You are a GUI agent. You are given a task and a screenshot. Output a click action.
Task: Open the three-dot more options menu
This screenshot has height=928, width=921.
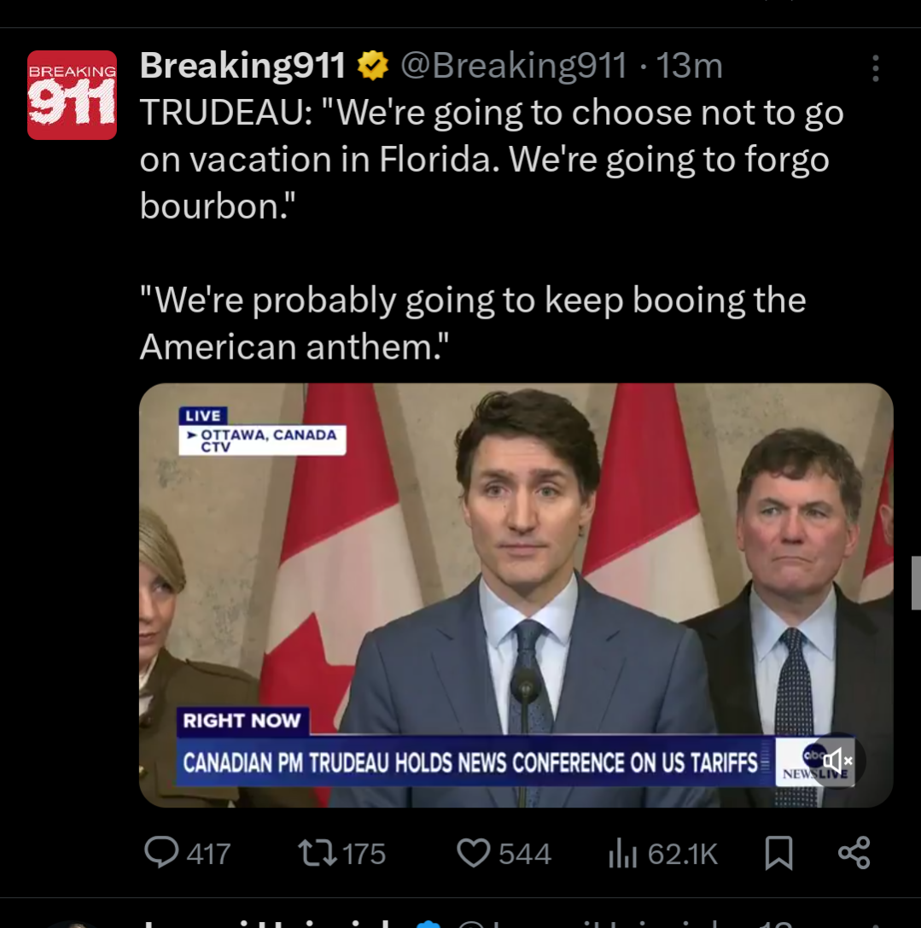coord(875,68)
